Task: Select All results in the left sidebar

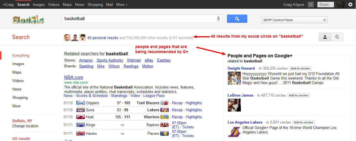Action: point(21,138)
